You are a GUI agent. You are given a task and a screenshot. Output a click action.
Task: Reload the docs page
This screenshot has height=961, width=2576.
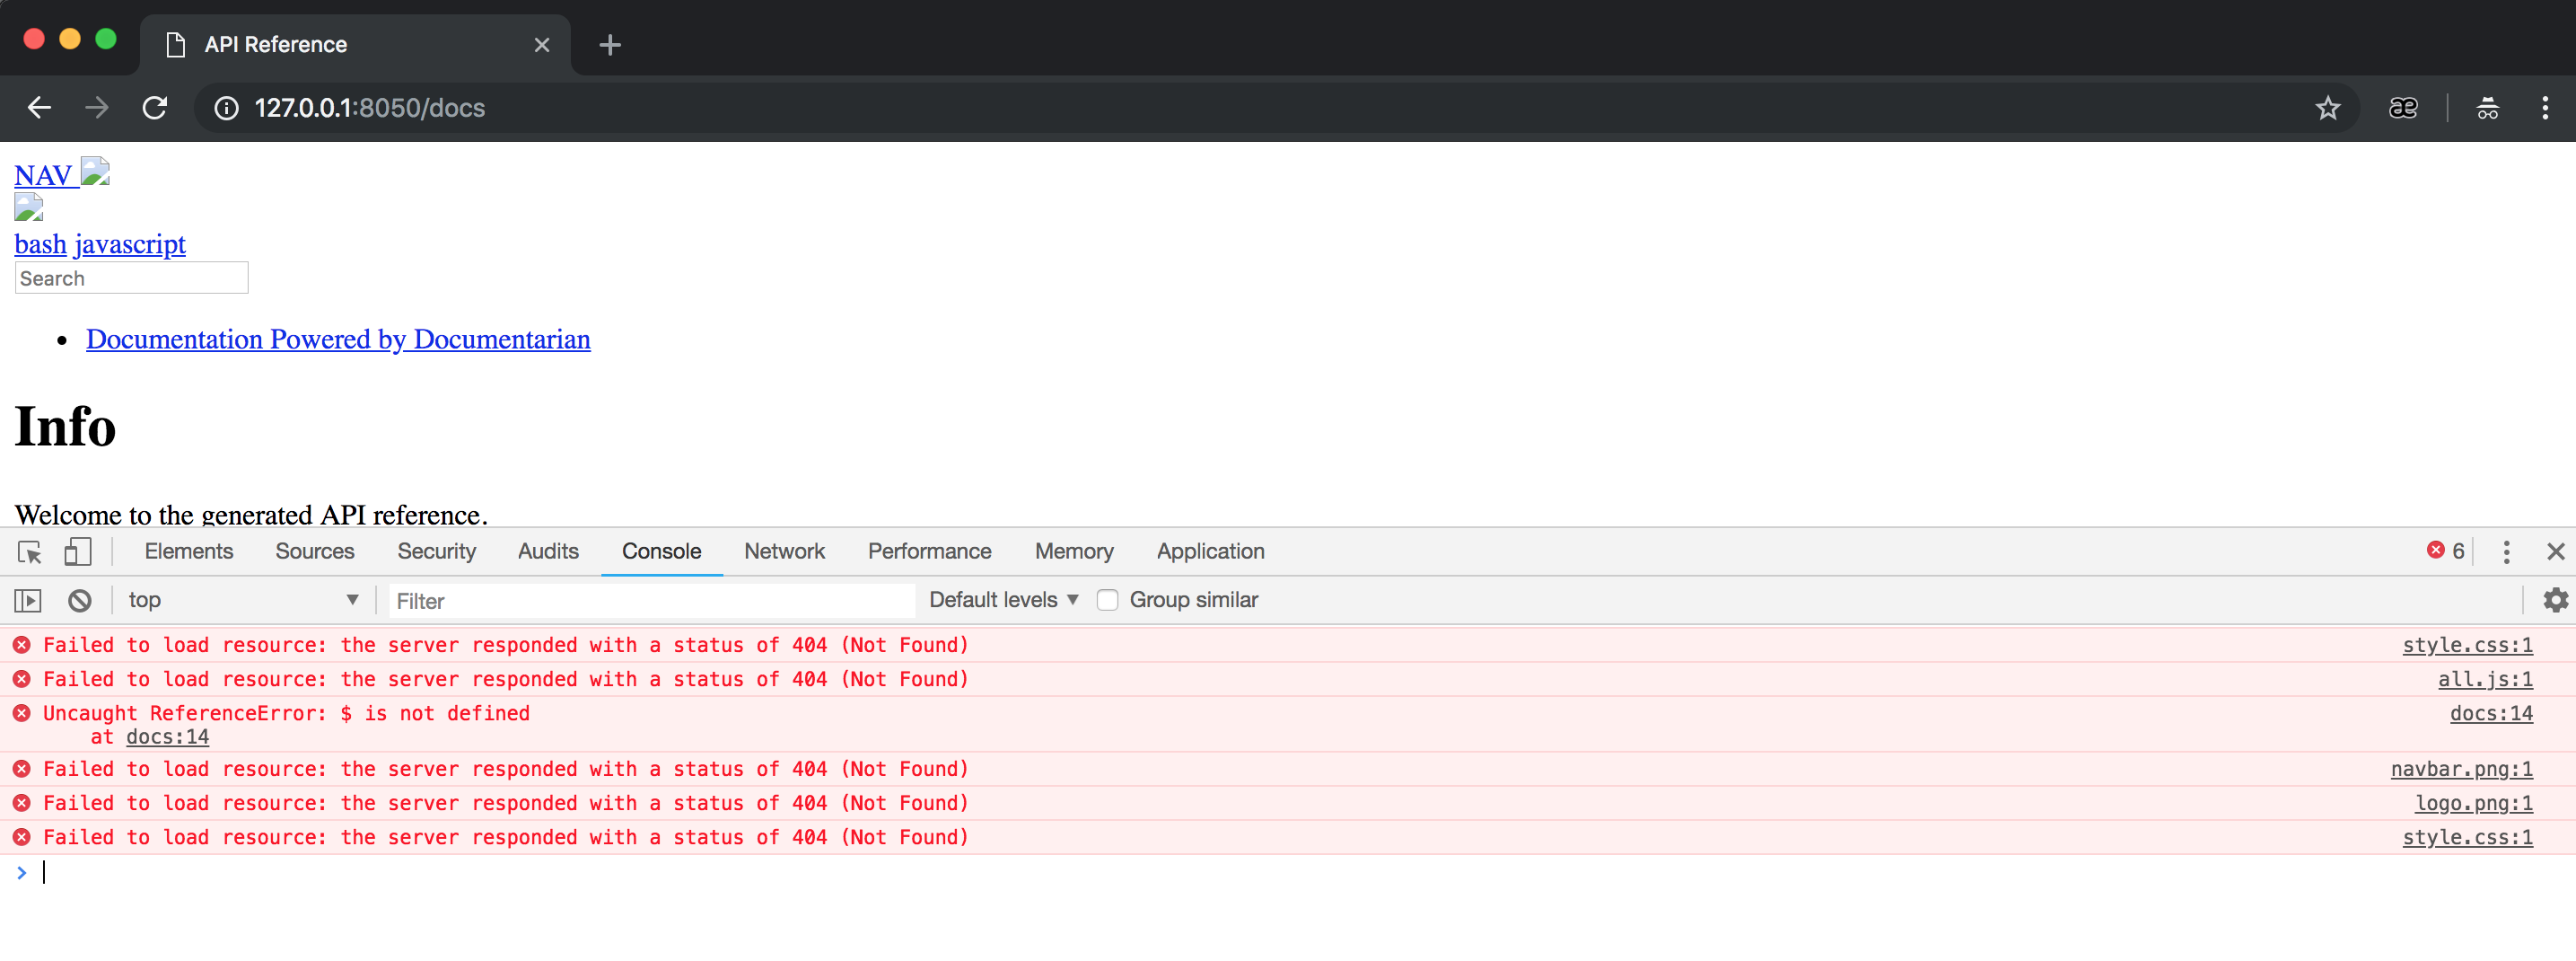(x=155, y=107)
